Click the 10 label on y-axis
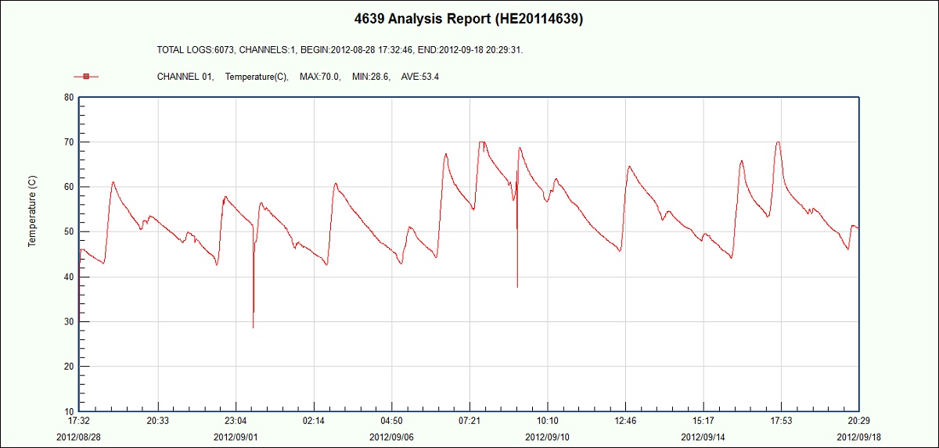 click(x=68, y=411)
